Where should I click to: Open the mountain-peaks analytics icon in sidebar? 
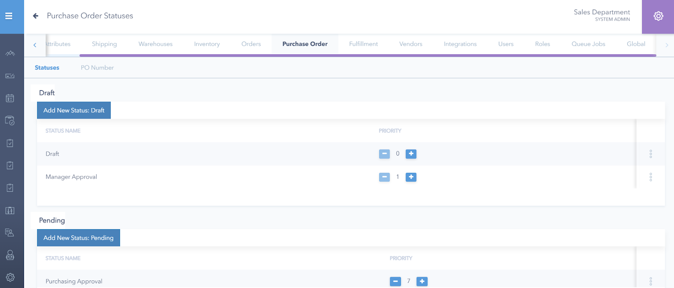tap(10, 53)
